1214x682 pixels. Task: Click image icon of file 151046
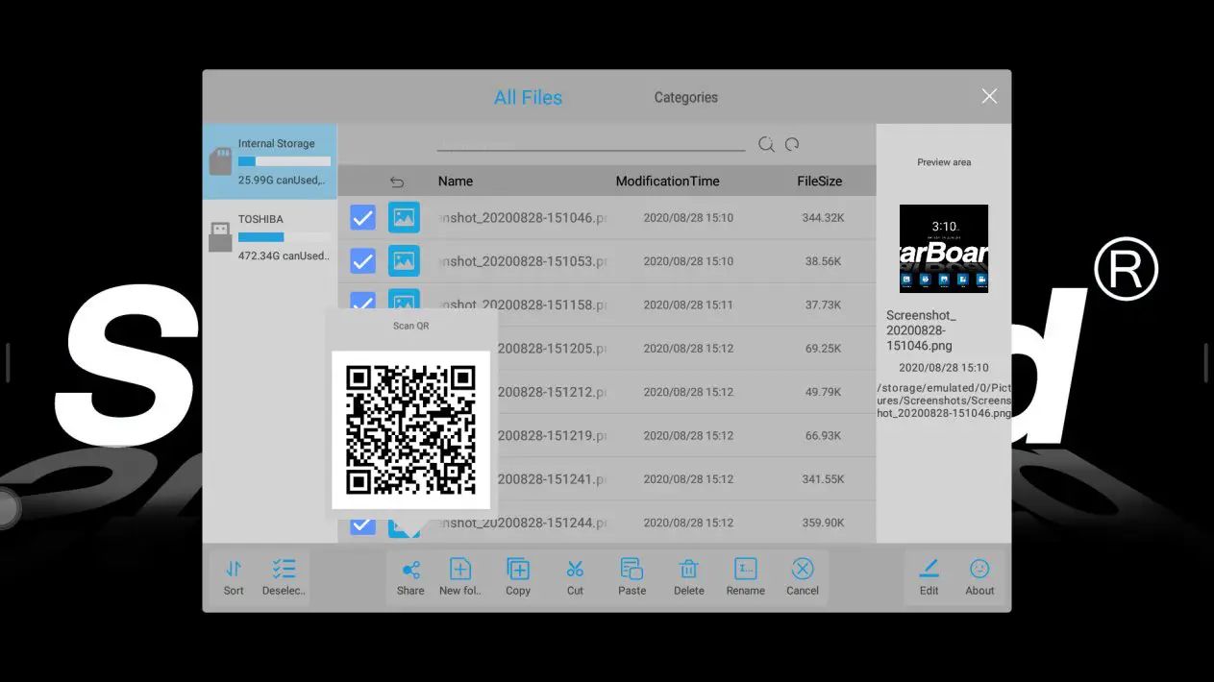[404, 217]
